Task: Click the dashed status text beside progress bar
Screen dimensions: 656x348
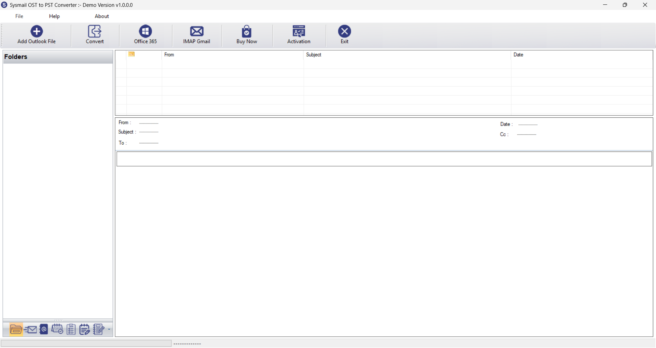Action: [187, 344]
